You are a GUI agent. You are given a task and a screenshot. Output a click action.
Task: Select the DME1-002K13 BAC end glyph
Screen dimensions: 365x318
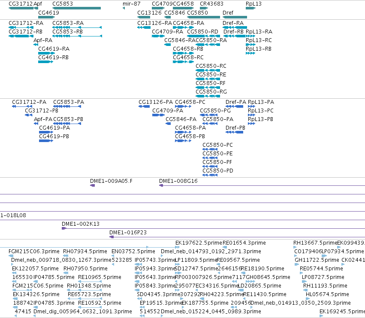tap(64, 228)
